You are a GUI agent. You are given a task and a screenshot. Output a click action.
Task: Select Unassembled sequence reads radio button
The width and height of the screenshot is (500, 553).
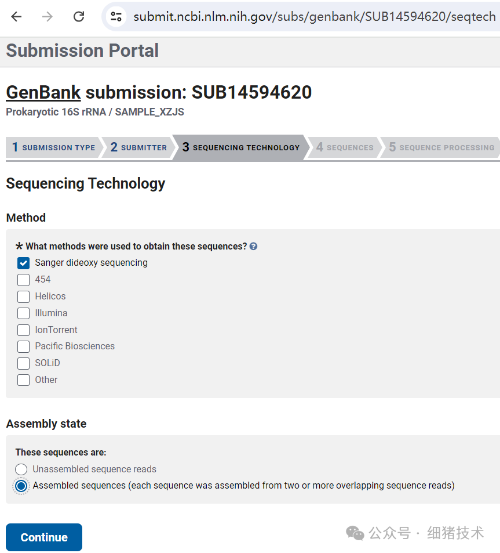pos(21,469)
